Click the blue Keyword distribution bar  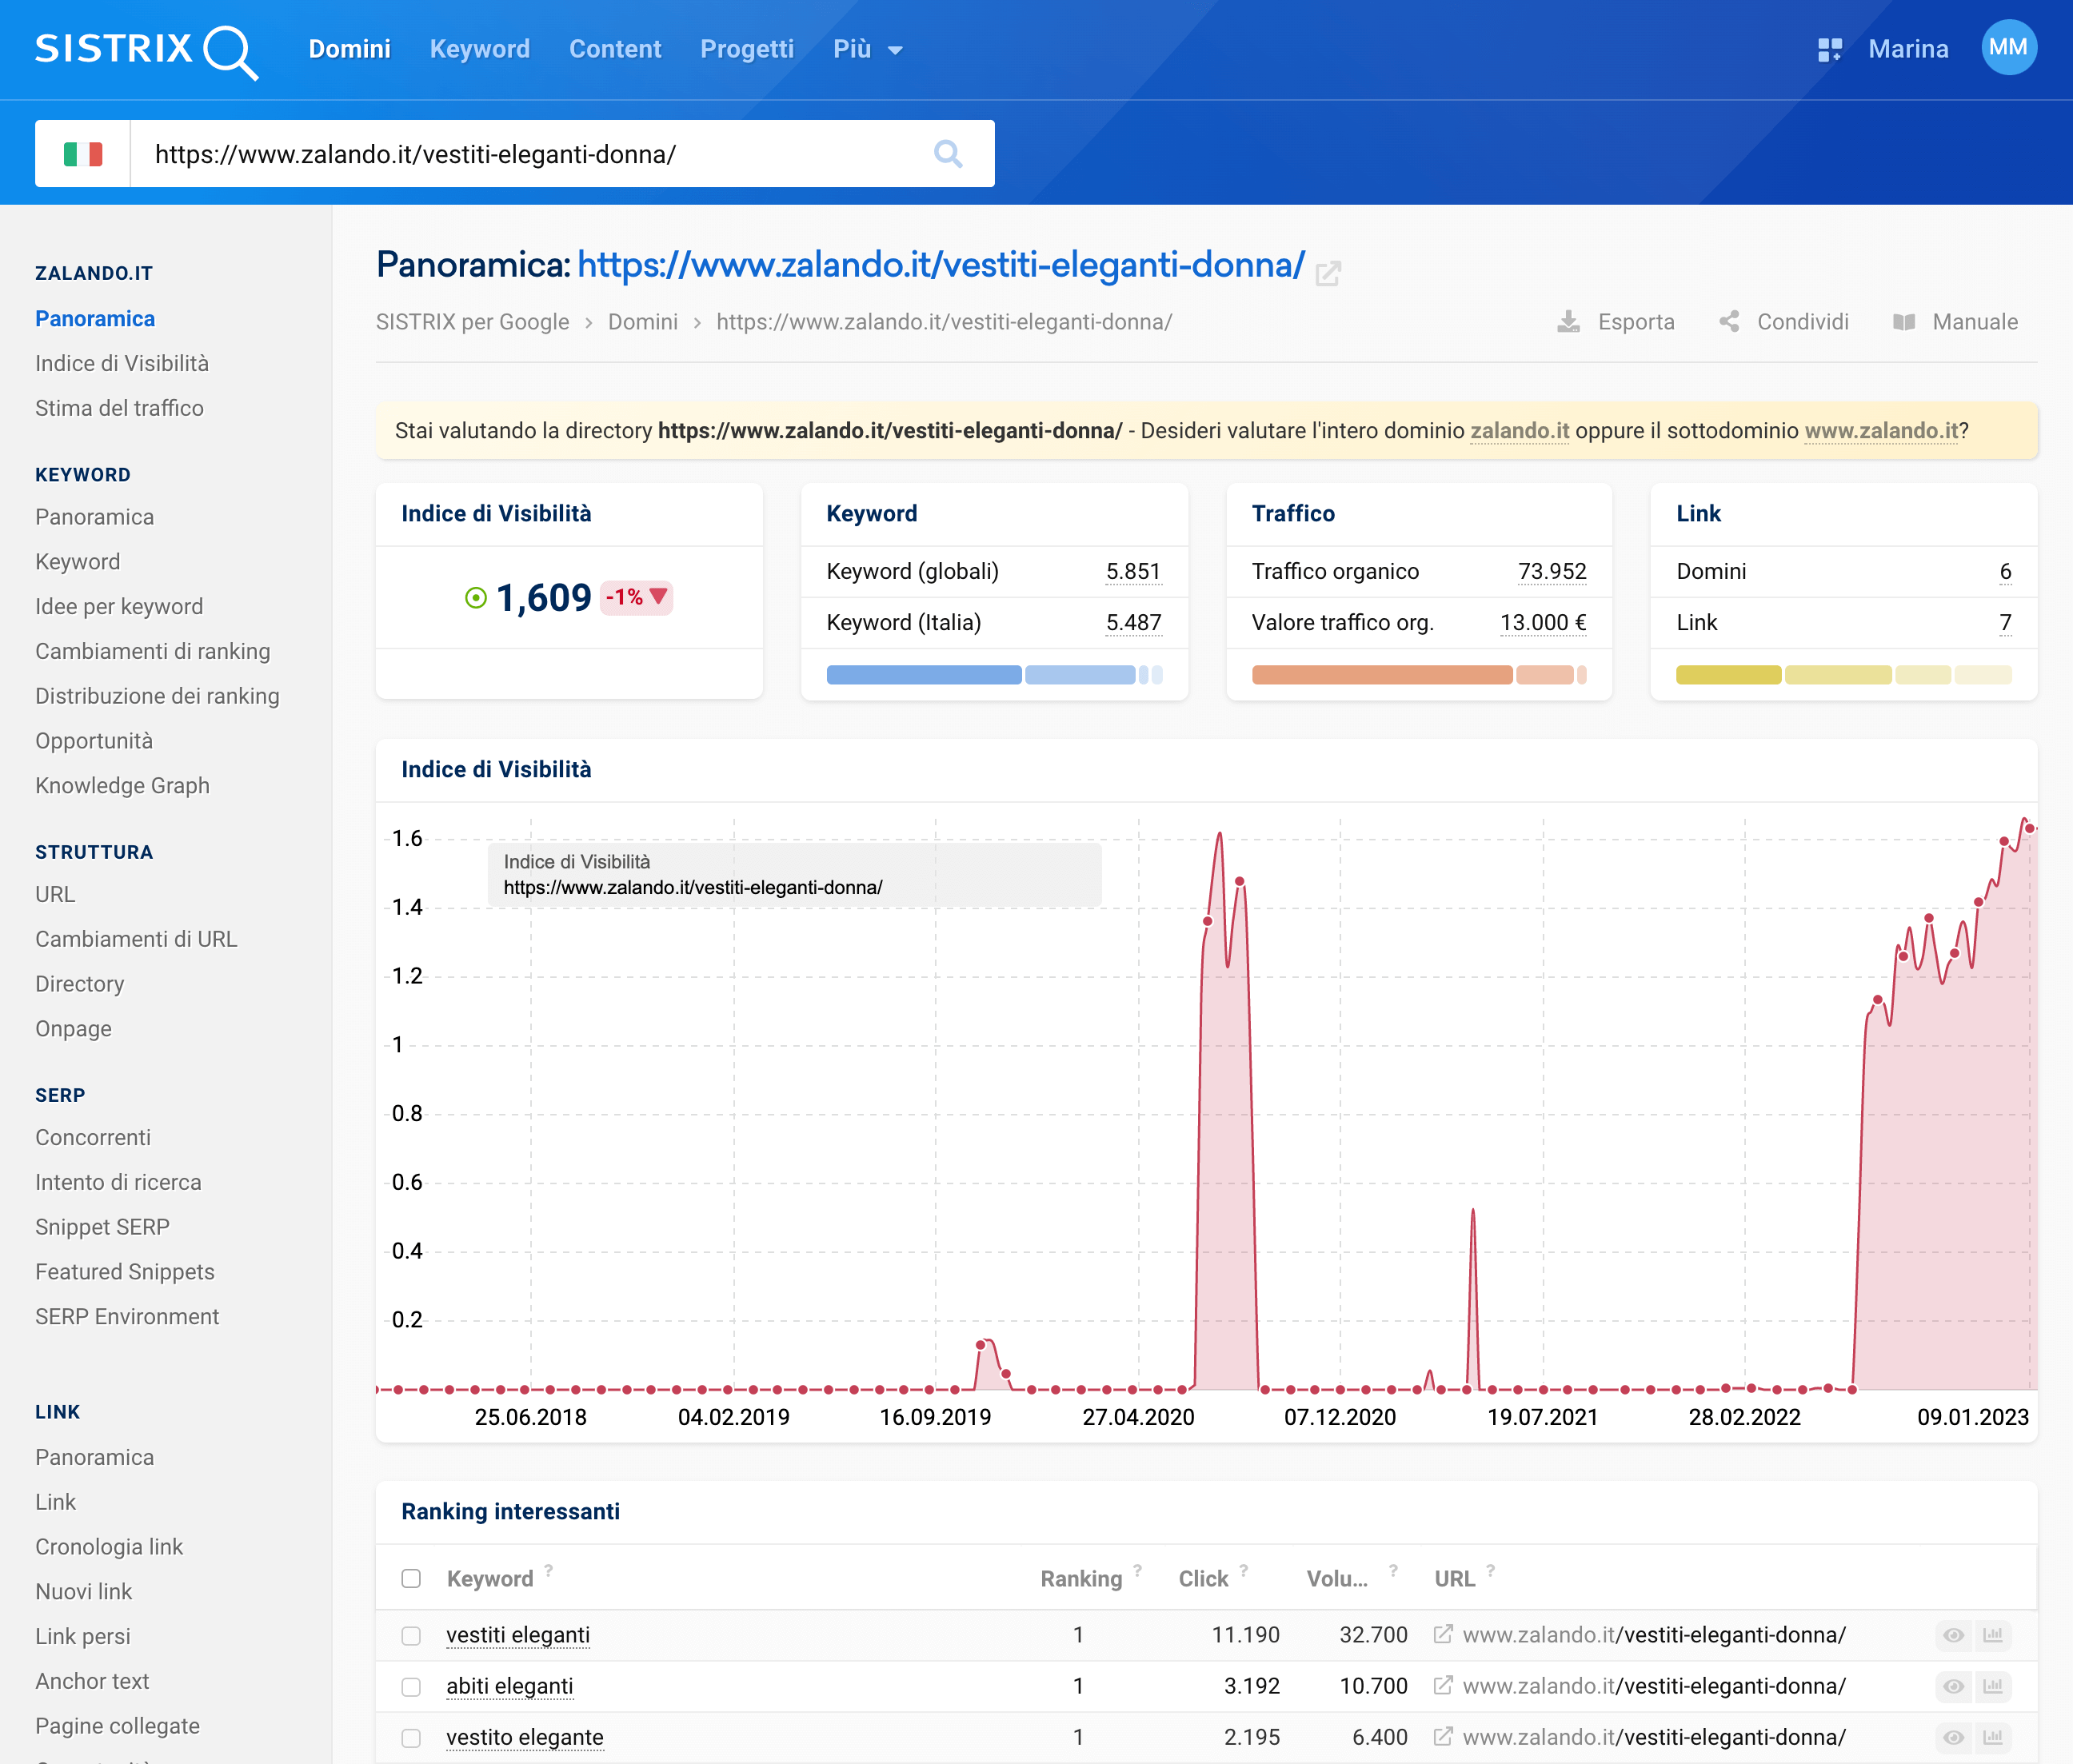(x=994, y=675)
